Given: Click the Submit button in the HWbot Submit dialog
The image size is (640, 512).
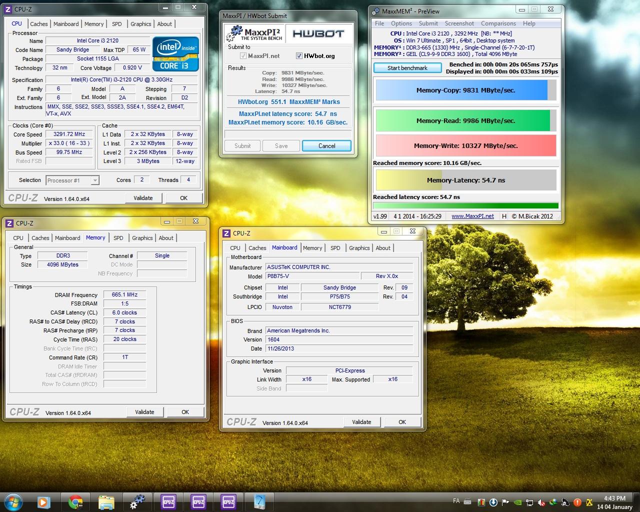Looking at the screenshot, I should (x=242, y=146).
